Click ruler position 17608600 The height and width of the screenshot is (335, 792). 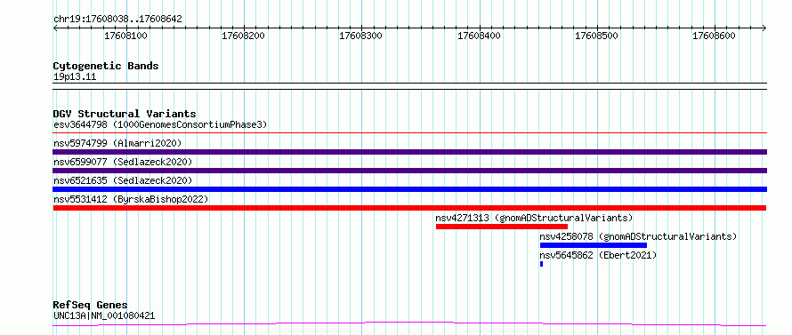tap(715, 36)
